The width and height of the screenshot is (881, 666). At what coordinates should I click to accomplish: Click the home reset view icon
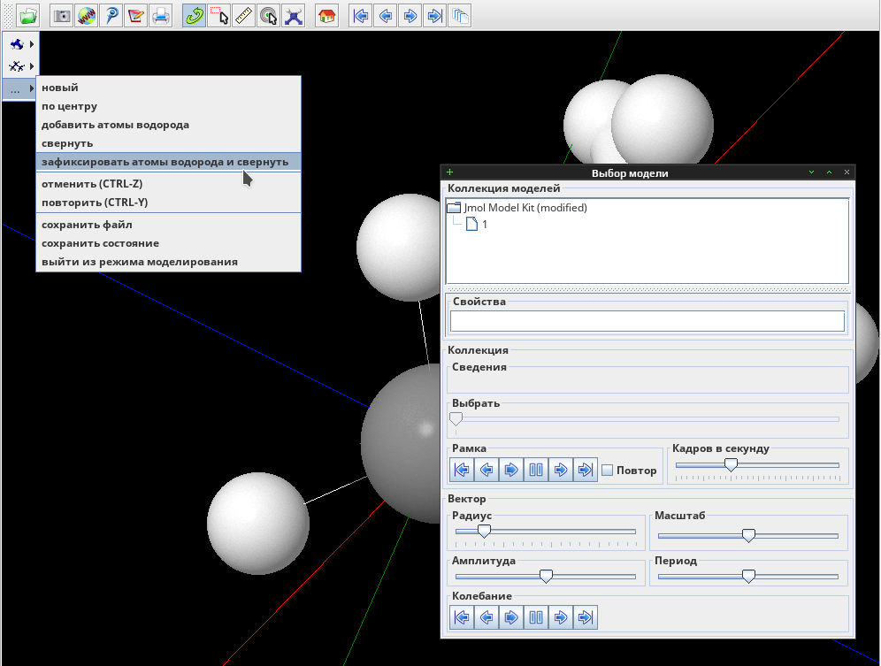click(x=327, y=16)
